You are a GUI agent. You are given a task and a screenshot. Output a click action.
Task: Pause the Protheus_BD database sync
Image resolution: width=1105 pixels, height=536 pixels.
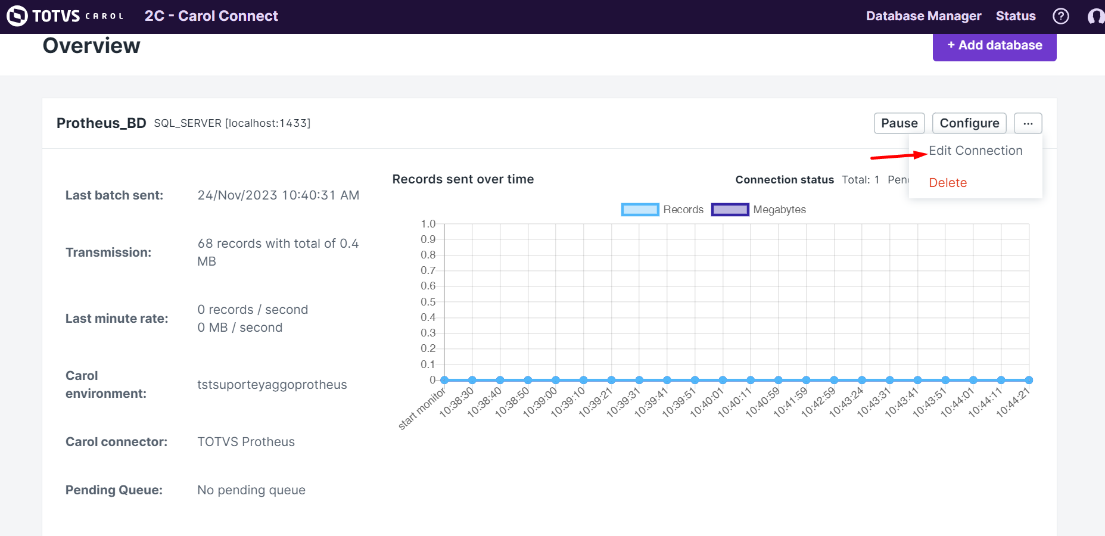pos(899,123)
